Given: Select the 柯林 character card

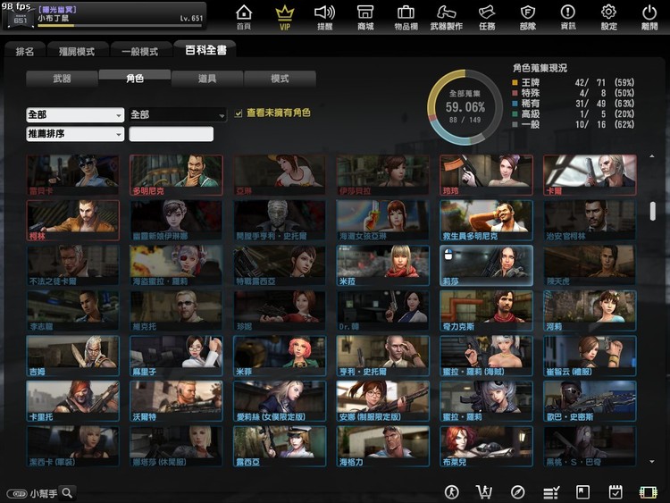Looking at the screenshot, I should coord(72,221).
